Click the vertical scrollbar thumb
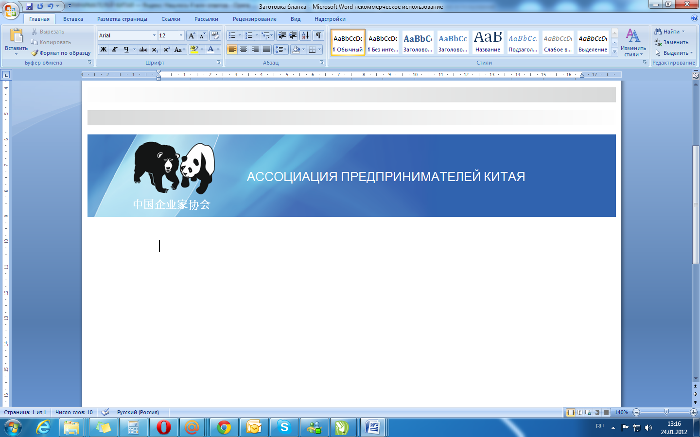The height and width of the screenshot is (437, 700). [x=696, y=205]
